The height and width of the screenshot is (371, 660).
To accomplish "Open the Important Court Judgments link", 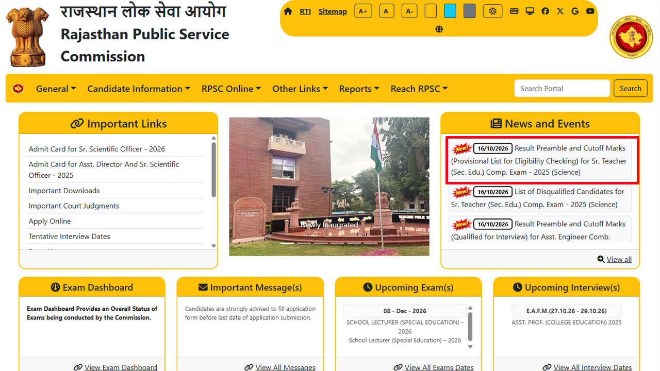I will (x=74, y=206).
